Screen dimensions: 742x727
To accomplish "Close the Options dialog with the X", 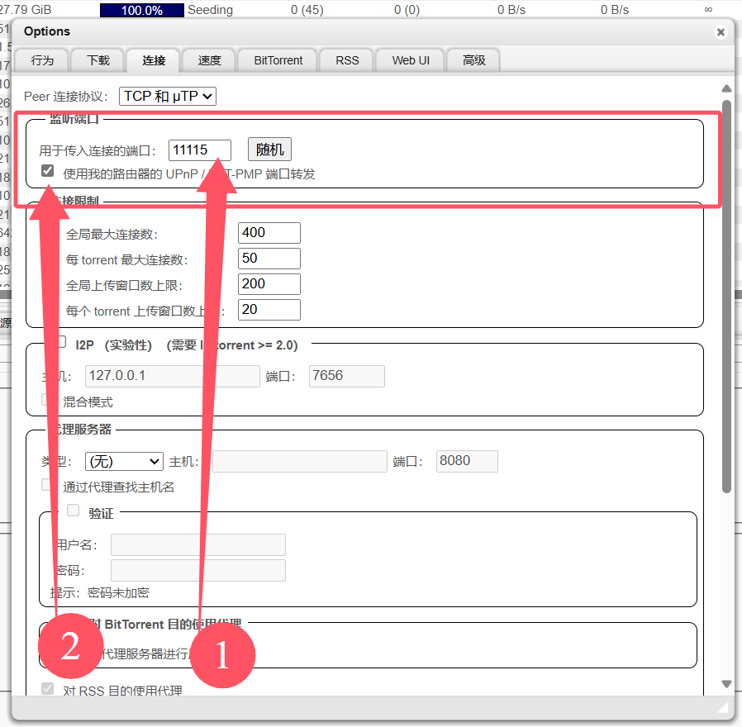I will click(x=721, y=32).
